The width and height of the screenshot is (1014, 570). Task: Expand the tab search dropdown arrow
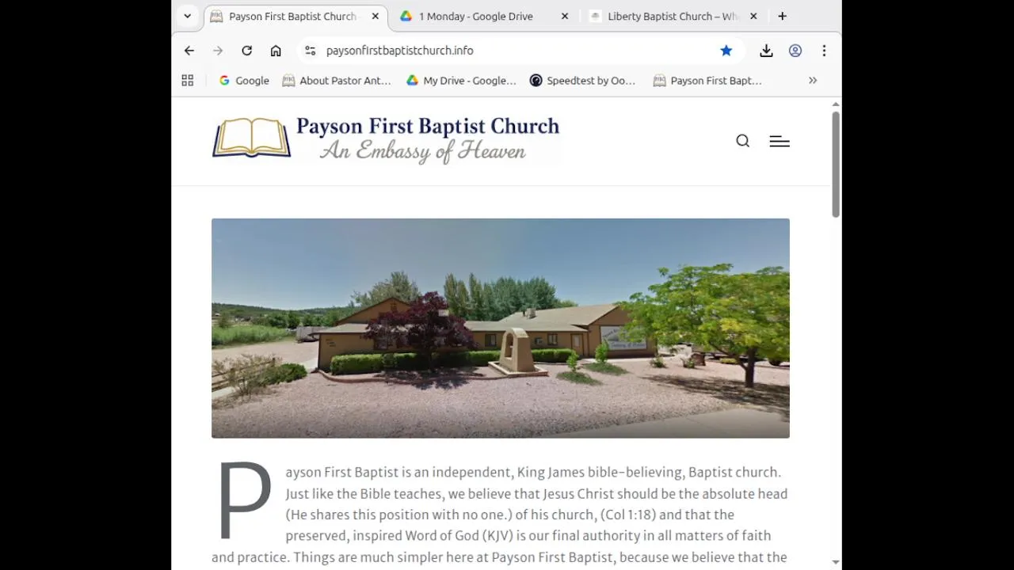point(187,16)
